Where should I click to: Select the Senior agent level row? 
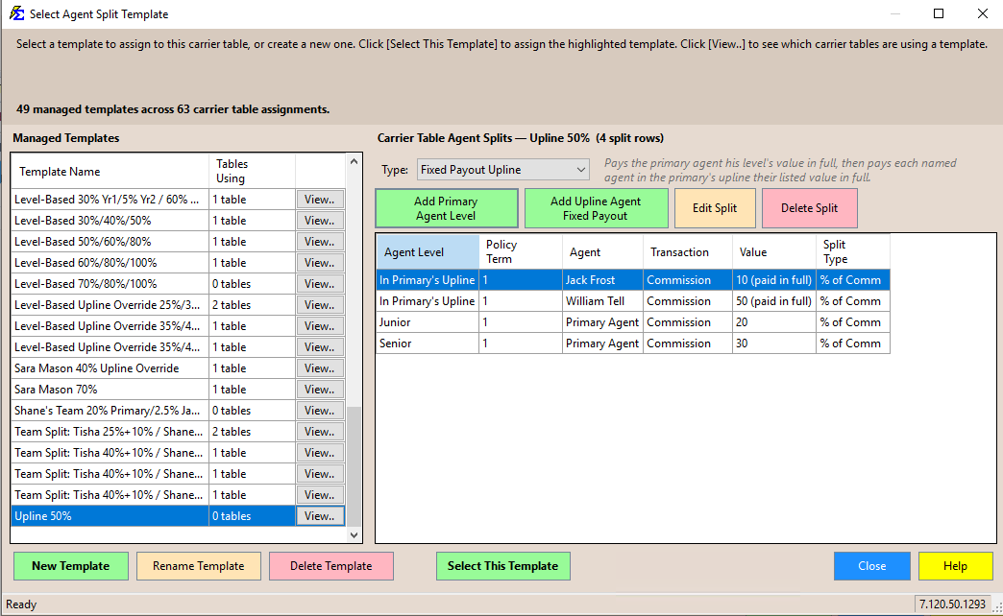[633, 344]
